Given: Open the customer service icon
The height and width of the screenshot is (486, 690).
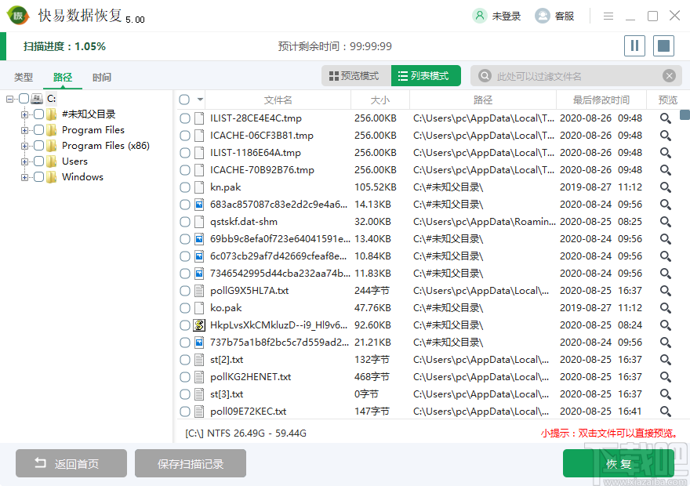Looking at the screenshot, I should point(542,16).
